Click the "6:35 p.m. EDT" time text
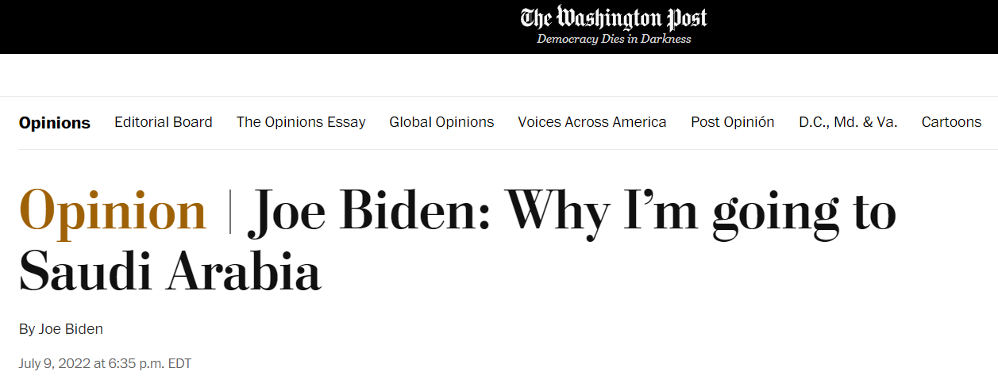The height and width of the screenshot is (387, 998). point(149,364)
